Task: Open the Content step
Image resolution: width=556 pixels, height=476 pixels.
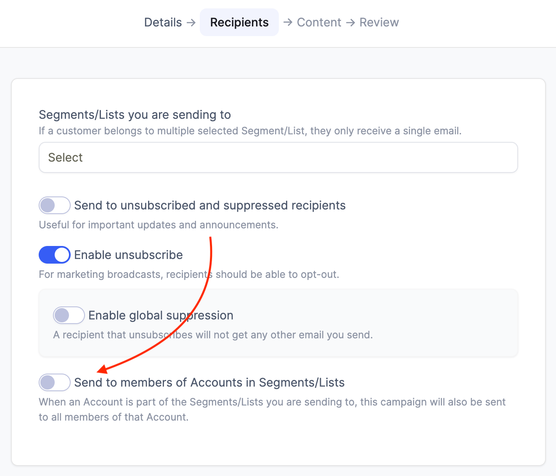Action: [319, 22]
